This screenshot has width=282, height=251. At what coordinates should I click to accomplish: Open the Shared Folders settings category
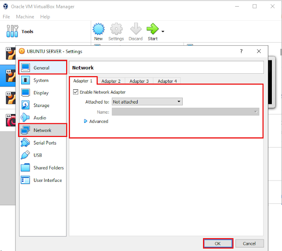tap(43, 168)
